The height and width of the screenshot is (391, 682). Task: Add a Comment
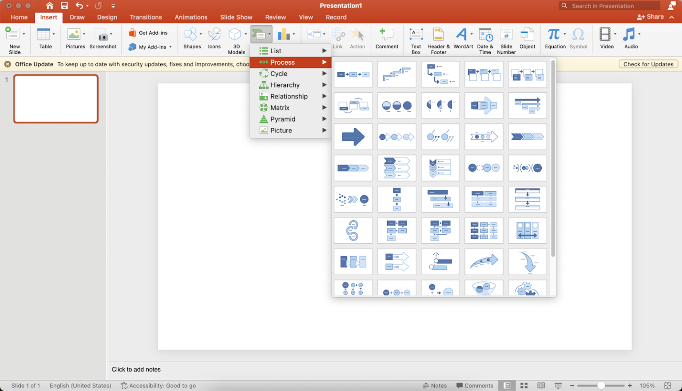pos(386,39)
